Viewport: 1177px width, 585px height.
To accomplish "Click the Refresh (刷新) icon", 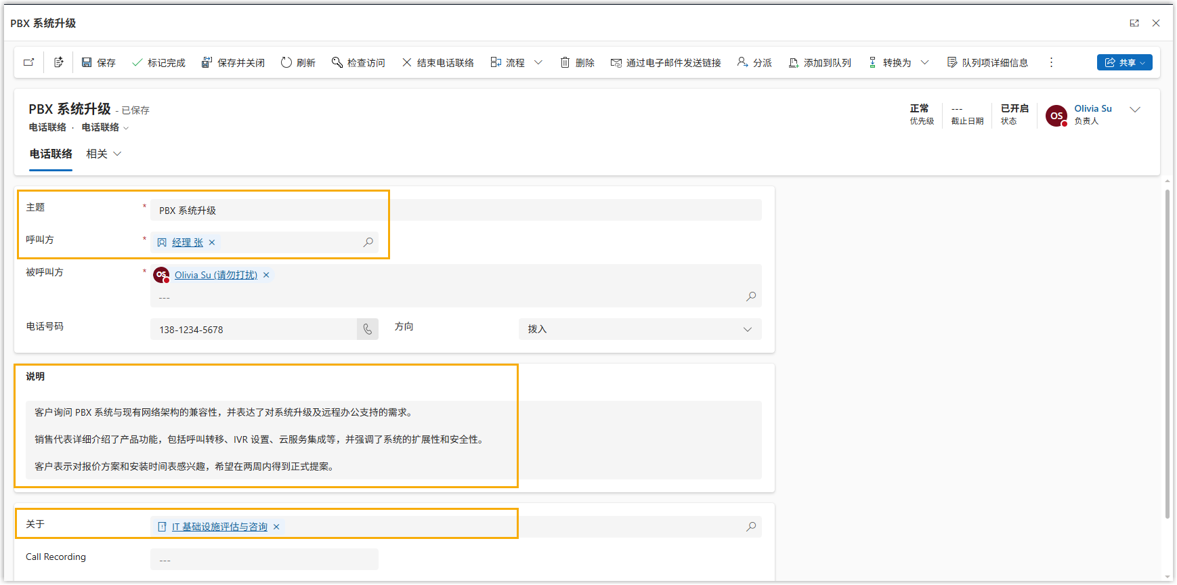I will point(286,62).
